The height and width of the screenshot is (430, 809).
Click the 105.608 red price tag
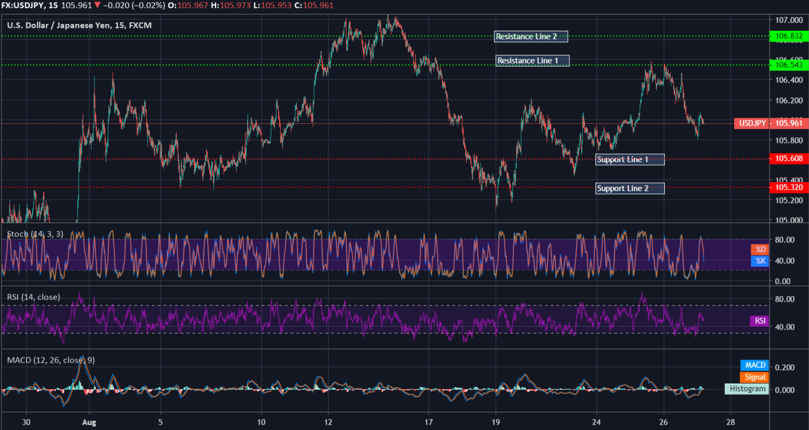(x=789, y=159)
